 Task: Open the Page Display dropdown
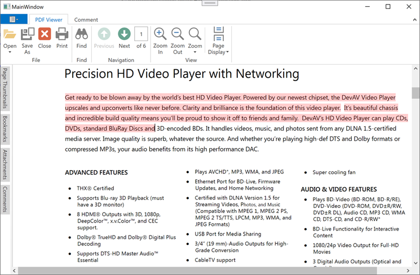[218, 41]
